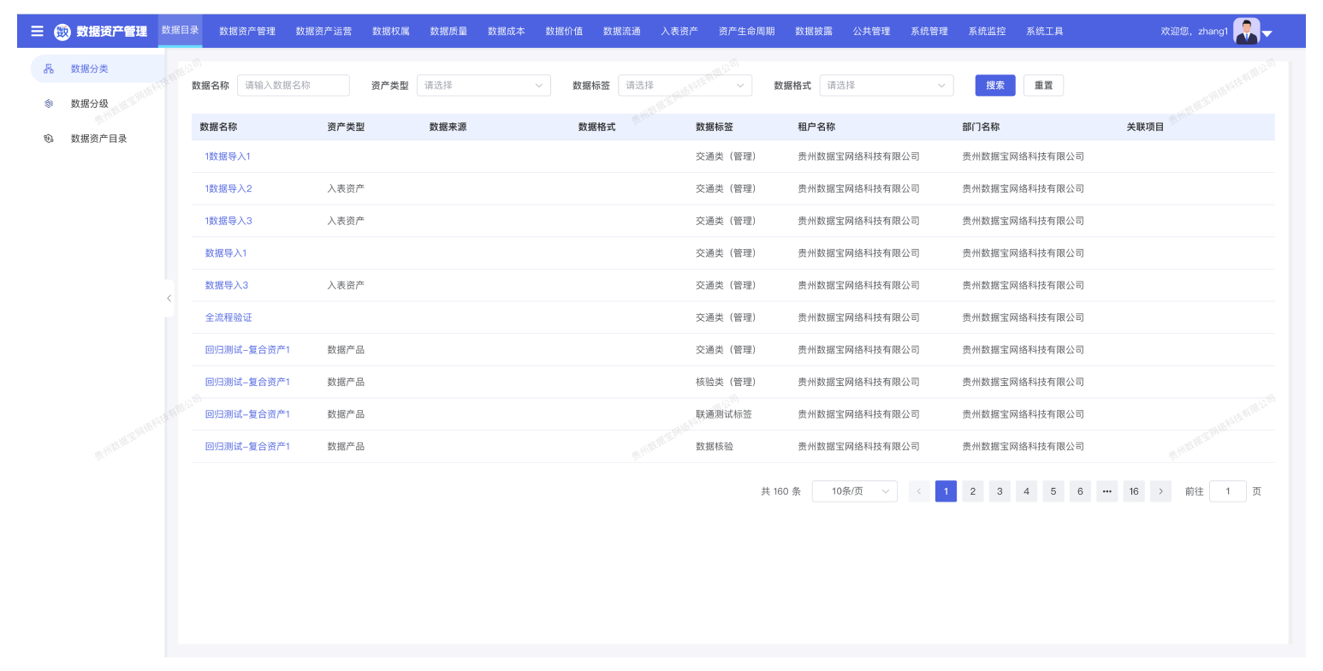Click the 数据资产管理 logo icon
The image size is (1323, 671).
(62, 32)
